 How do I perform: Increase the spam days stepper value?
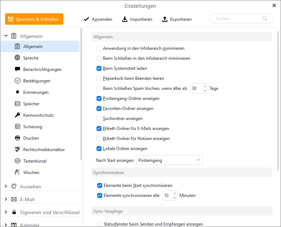204,86
